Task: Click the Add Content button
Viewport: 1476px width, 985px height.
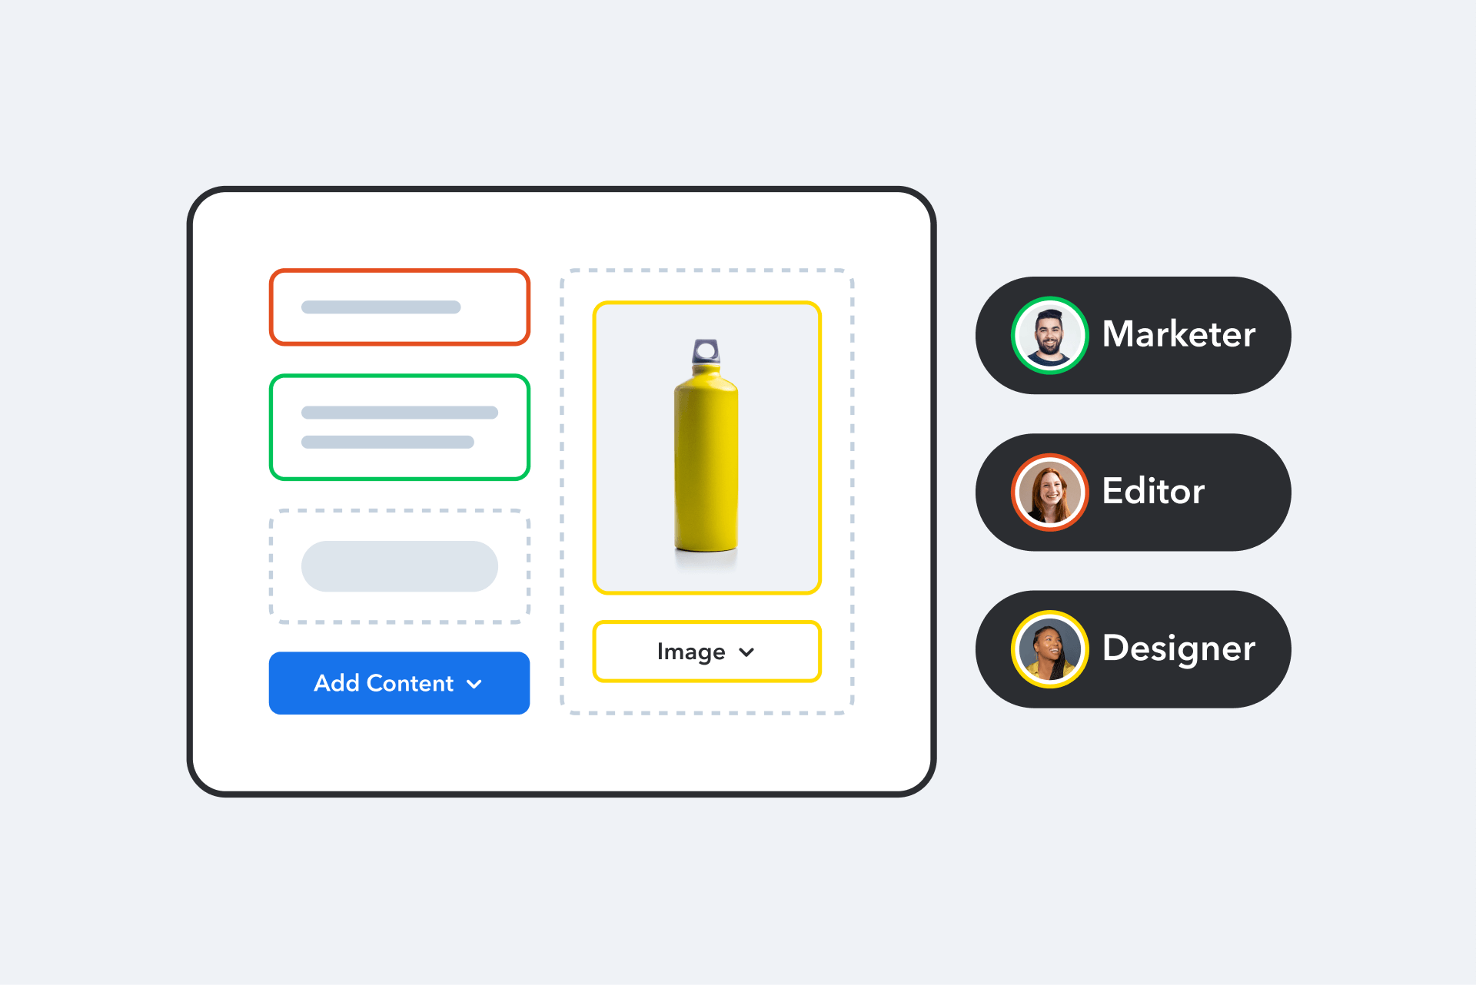Action: [399, 683]
